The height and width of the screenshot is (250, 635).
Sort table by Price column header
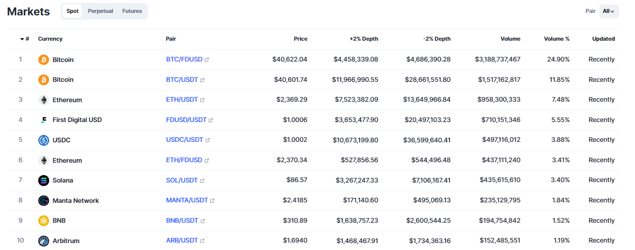click(300, 39)
